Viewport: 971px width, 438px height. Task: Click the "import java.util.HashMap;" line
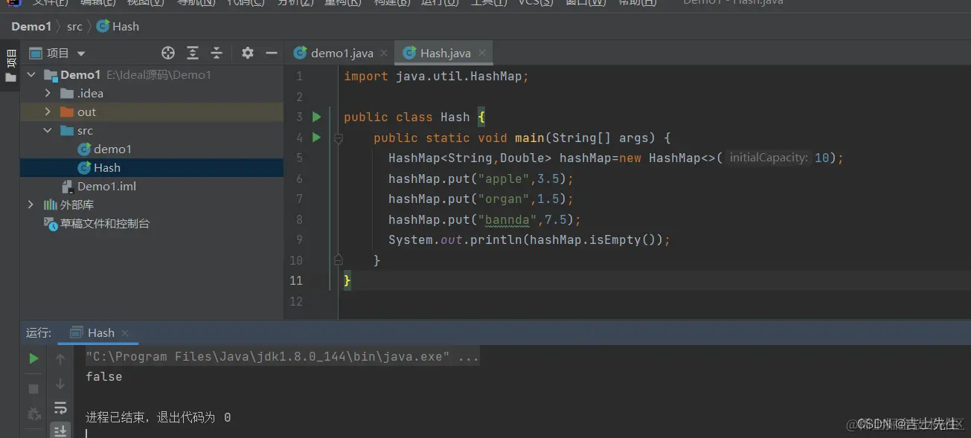tap(436, 76)
